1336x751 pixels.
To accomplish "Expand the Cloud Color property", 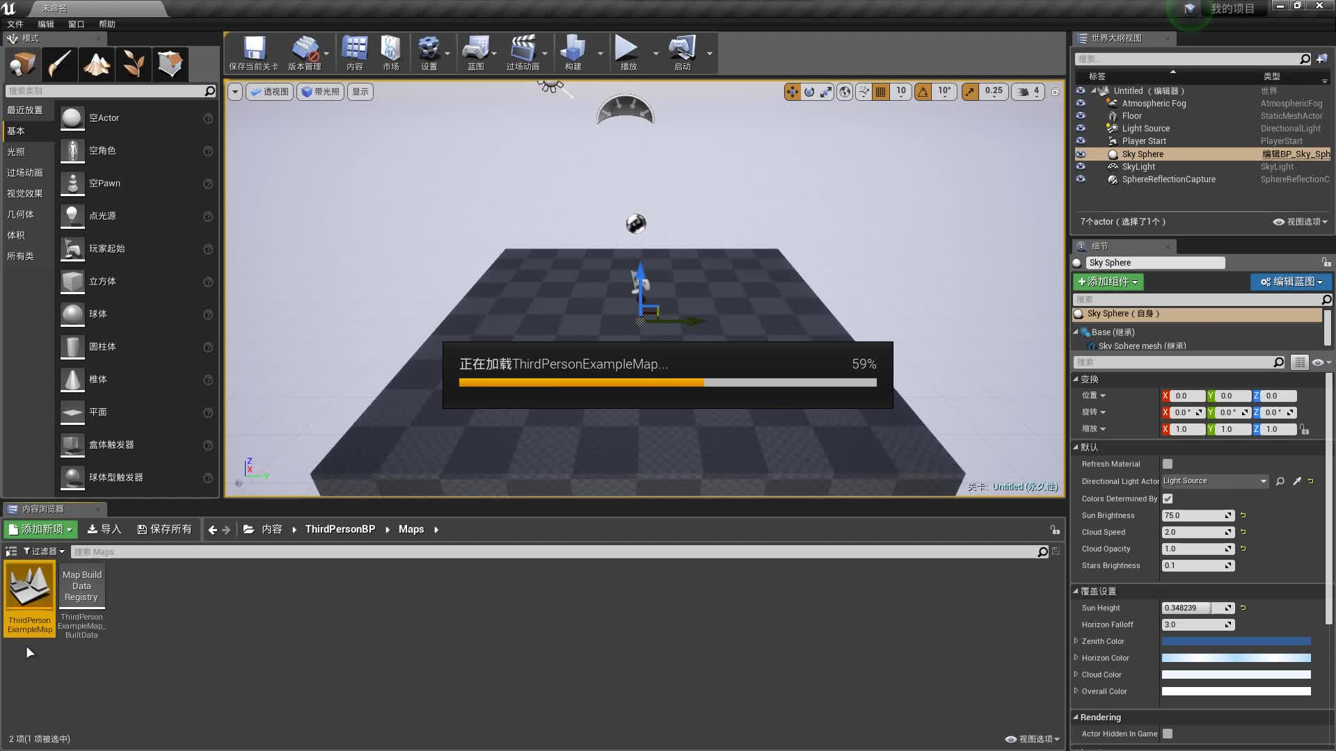I will click(1076, 675).
